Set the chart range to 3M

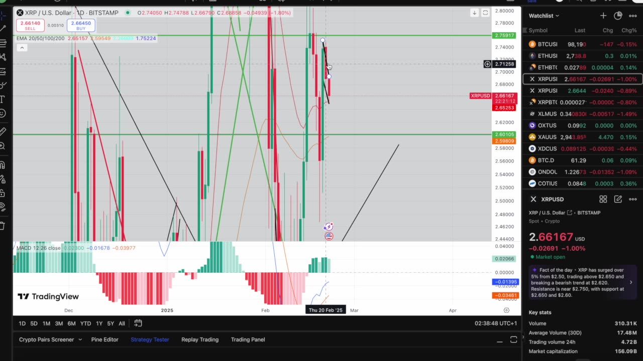click(59, 323)
